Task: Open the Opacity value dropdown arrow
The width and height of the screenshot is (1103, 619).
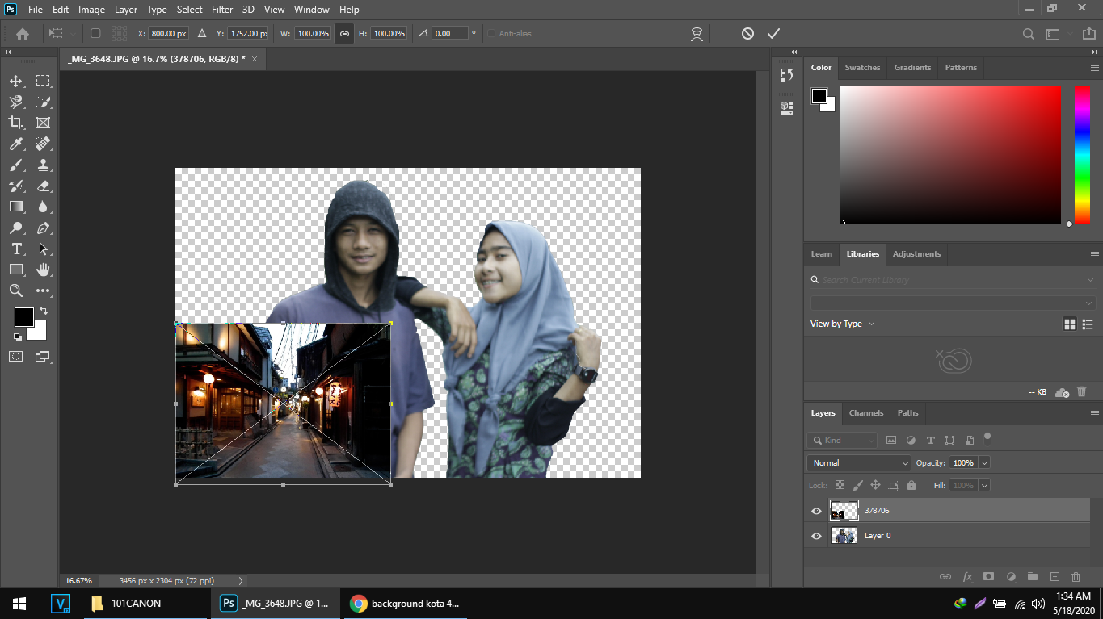Action: click(984, 462)
